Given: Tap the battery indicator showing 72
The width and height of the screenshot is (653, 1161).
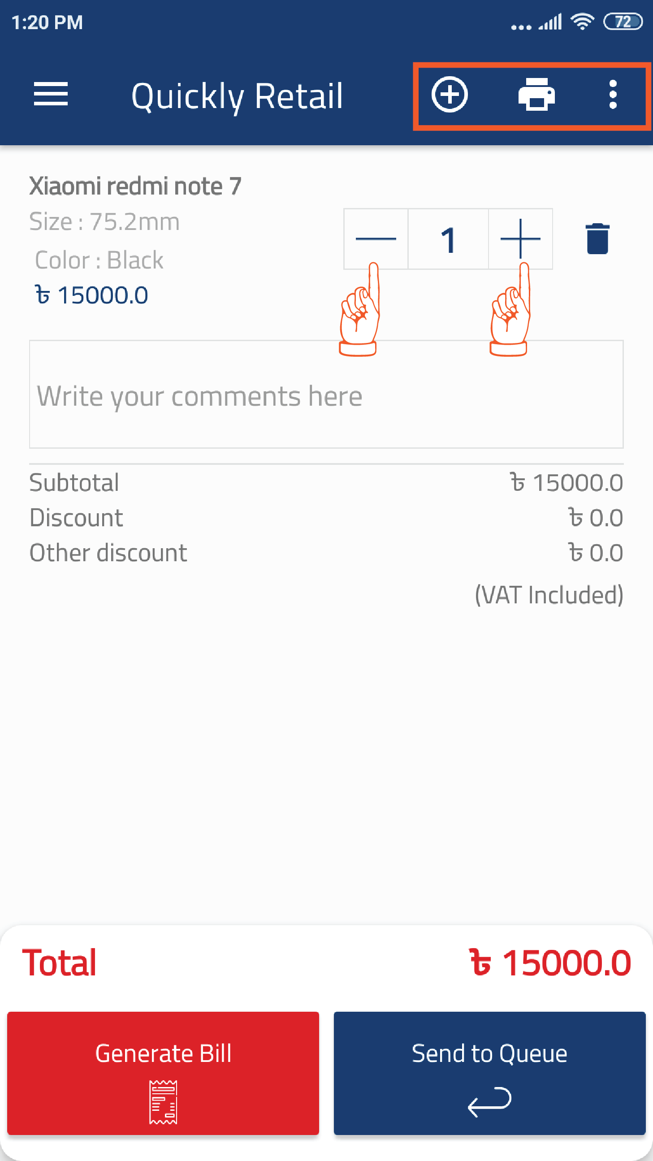Looking at the screenshot, I should [623, 22].
